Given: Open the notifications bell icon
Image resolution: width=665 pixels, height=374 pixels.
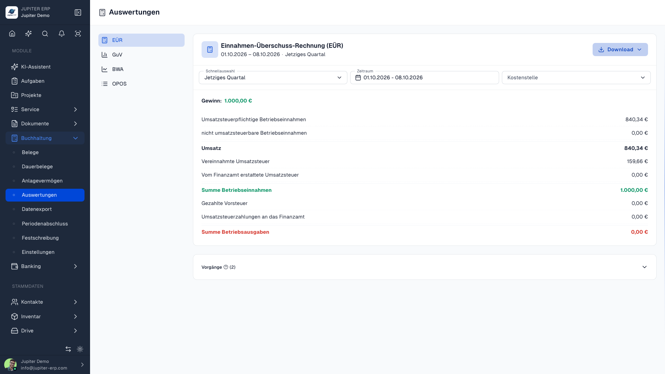Looking at the screenshot, I should coord(62,34).
